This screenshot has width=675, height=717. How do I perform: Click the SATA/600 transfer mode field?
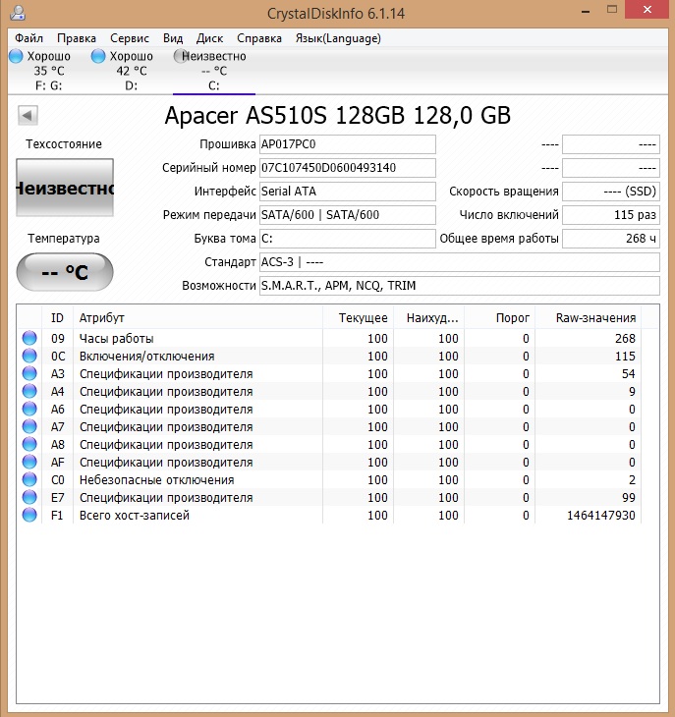click(348, 215)
